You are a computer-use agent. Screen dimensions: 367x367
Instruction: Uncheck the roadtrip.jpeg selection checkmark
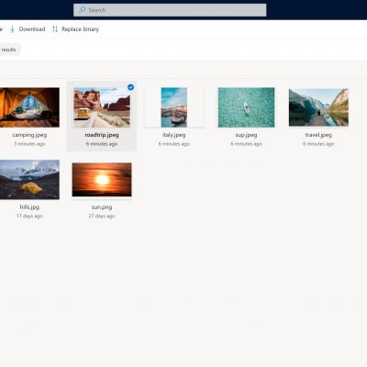(x=130, y=87)
